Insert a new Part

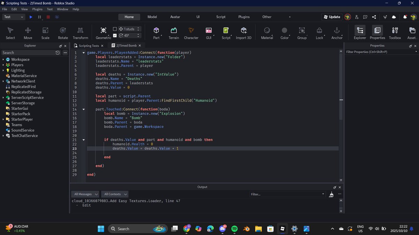pyautogui.click(x=156, y=33)
